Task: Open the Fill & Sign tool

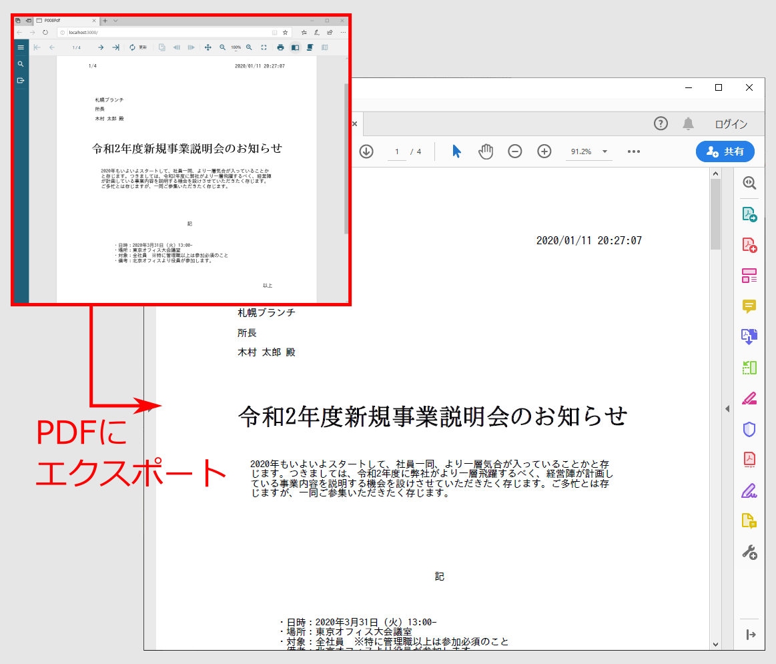Action: coord(749,490)
